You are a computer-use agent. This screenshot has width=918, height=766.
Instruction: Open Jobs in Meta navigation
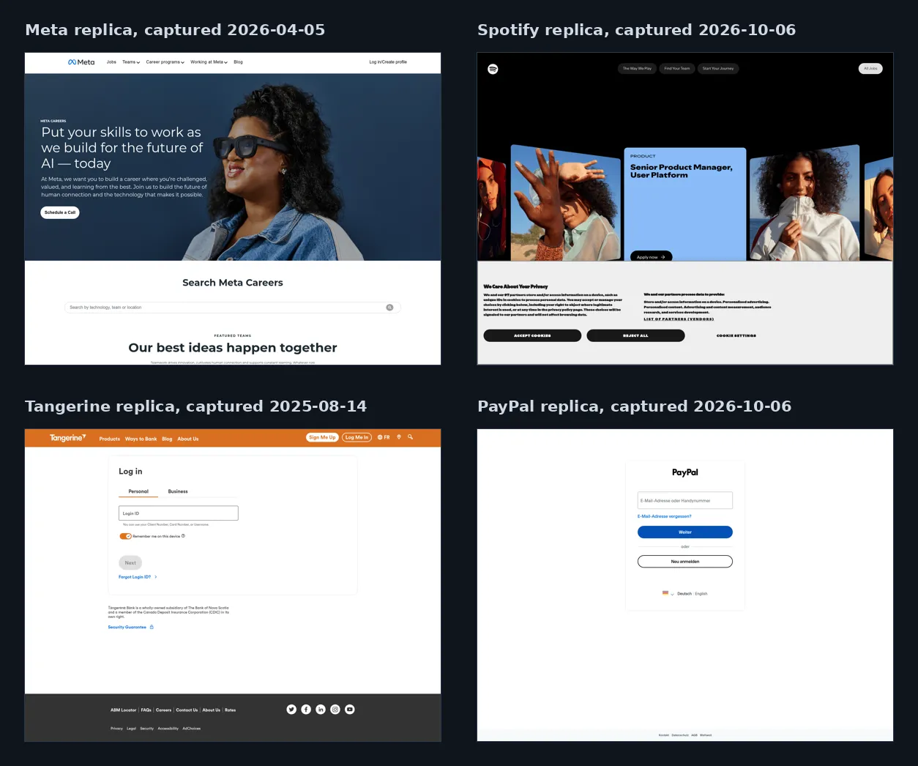click(111, 62)
